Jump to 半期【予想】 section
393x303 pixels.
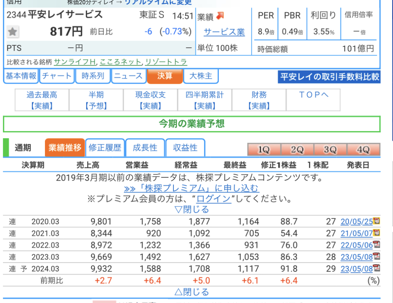[96, 100]
